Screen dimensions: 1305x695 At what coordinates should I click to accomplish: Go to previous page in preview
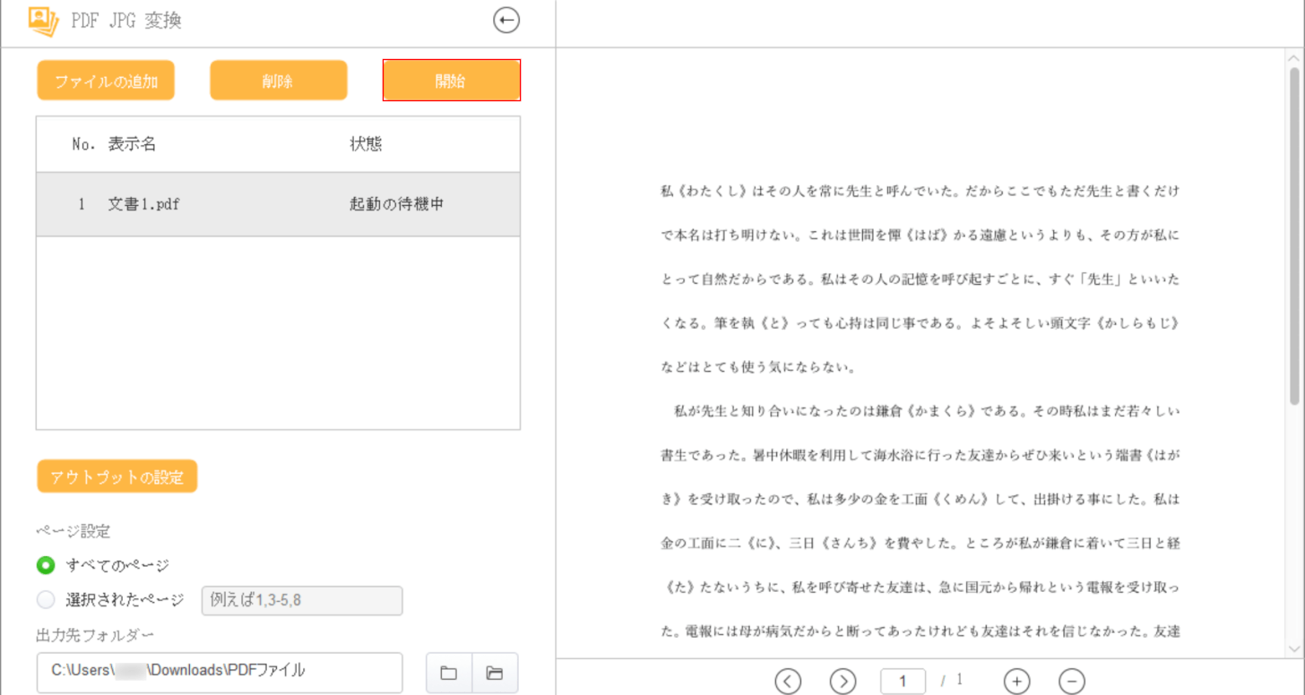(x=787, y=682)
